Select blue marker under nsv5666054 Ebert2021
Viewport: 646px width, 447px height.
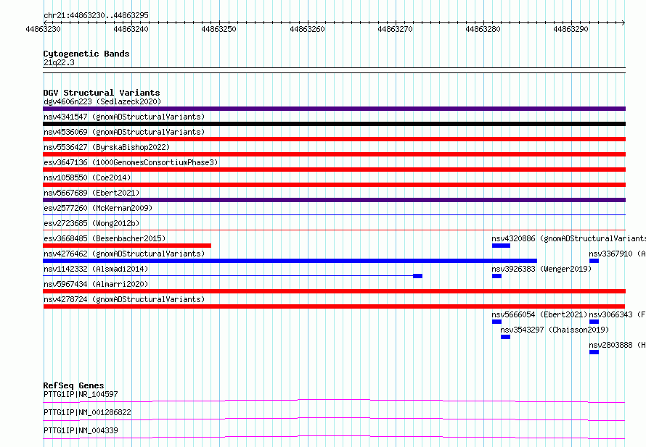(497, 322)
